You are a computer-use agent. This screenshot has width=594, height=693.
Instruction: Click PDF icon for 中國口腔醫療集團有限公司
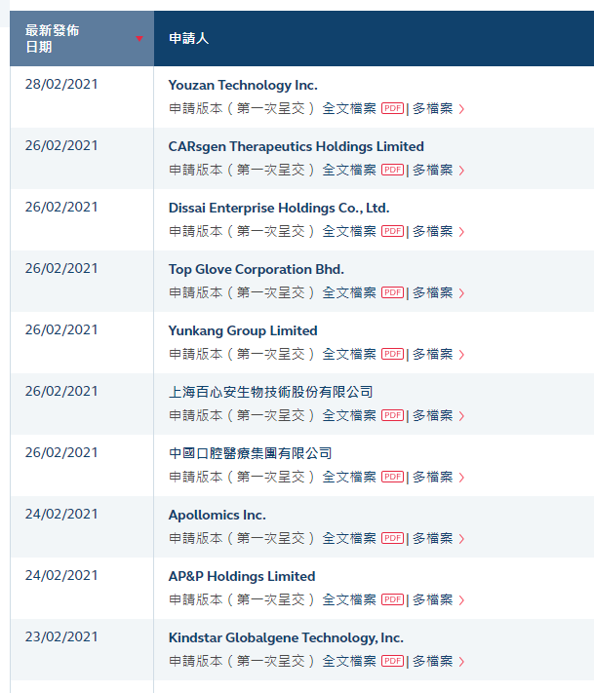392,477
